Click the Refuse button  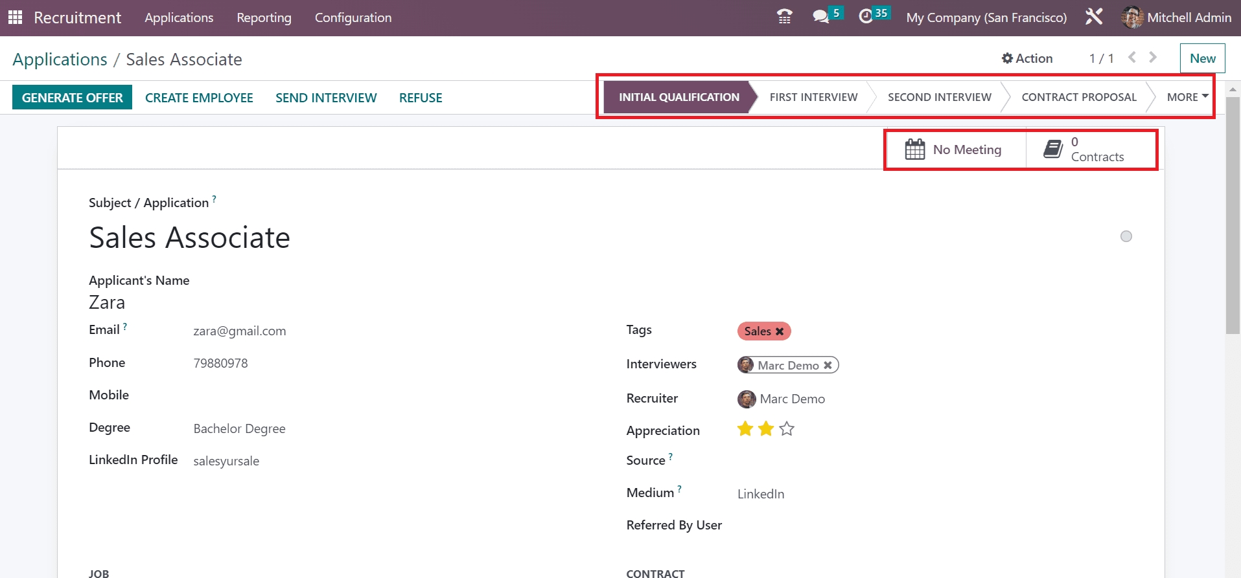click(420, 98)
